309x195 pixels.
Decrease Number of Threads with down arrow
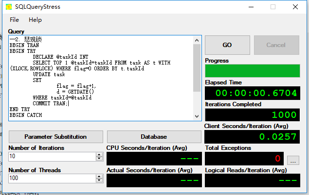(x=99, y=180)
